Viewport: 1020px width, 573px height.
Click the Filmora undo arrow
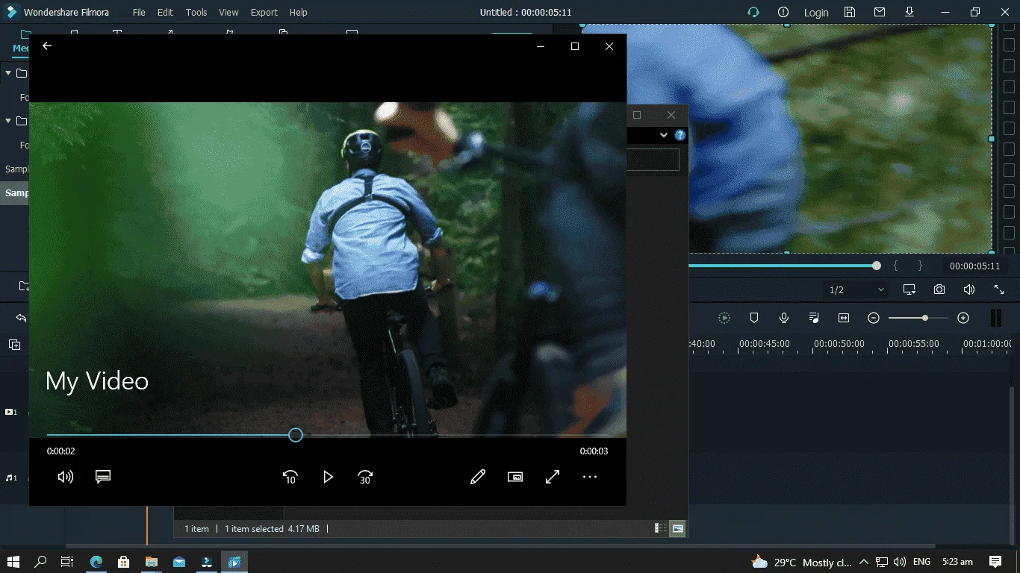click(21, 318)
